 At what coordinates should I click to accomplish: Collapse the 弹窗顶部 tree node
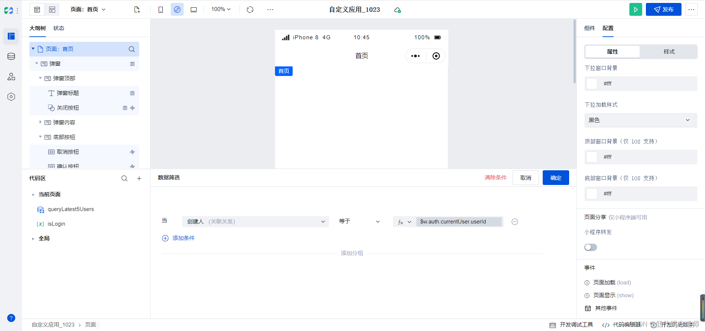40,78
